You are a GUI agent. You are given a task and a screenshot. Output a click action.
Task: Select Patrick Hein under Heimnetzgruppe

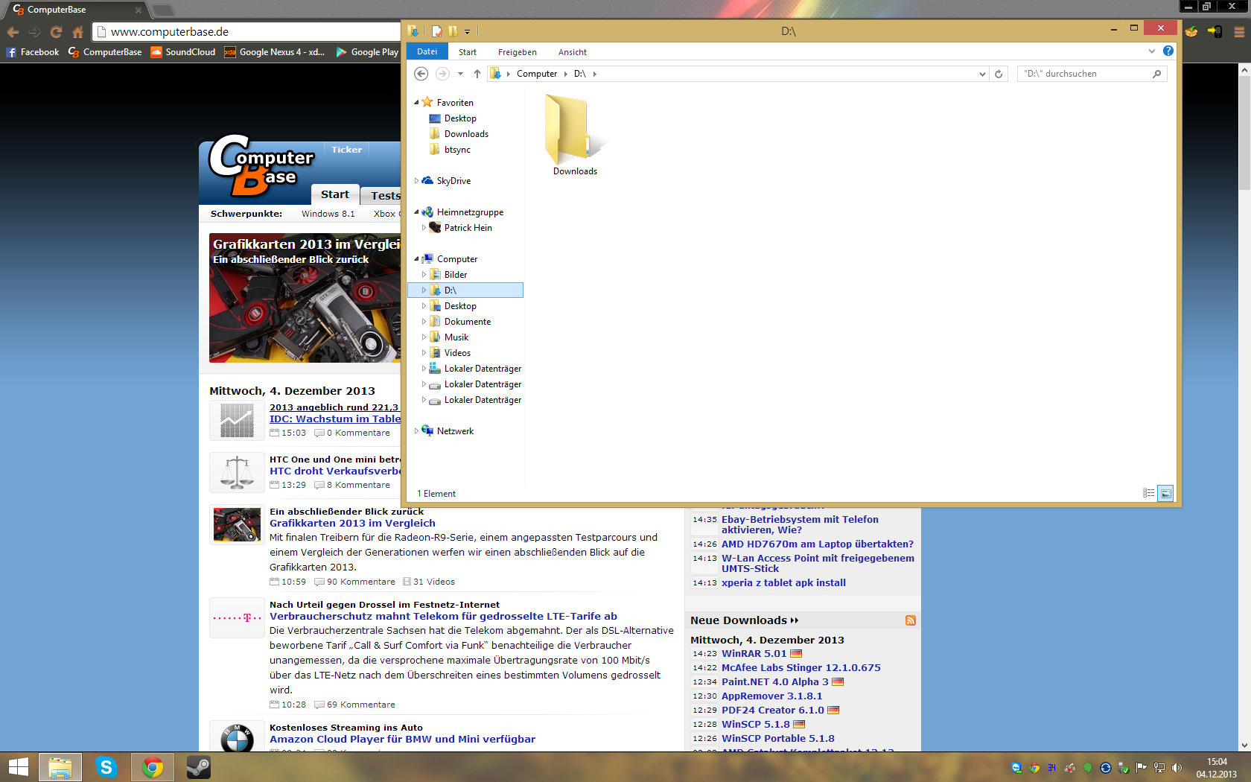point(468,228)
